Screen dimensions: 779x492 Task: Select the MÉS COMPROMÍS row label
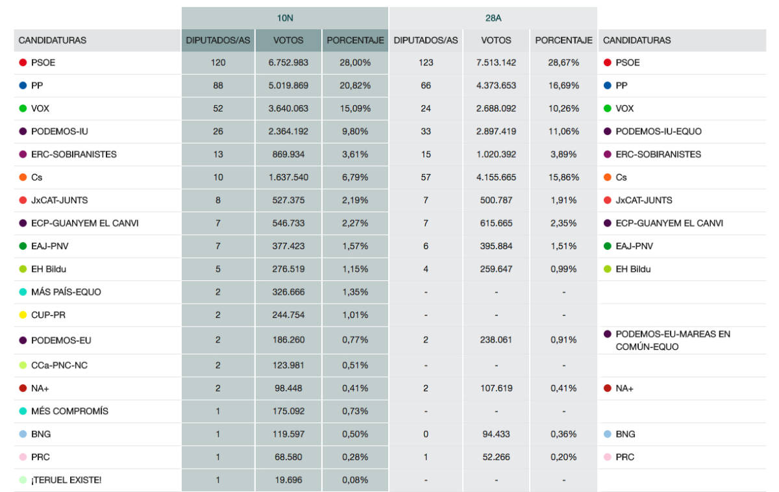coord(70,411)
